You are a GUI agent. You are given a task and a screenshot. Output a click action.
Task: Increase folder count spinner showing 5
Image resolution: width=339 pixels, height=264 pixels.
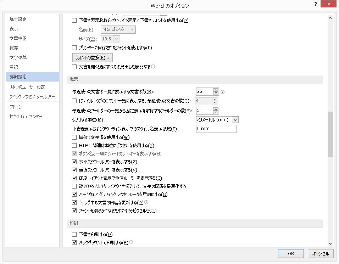click(x=216, y=109)
